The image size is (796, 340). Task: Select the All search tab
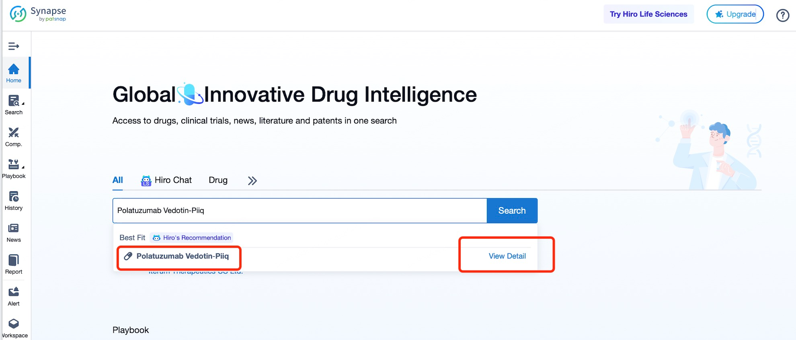[x=117, y=180]
